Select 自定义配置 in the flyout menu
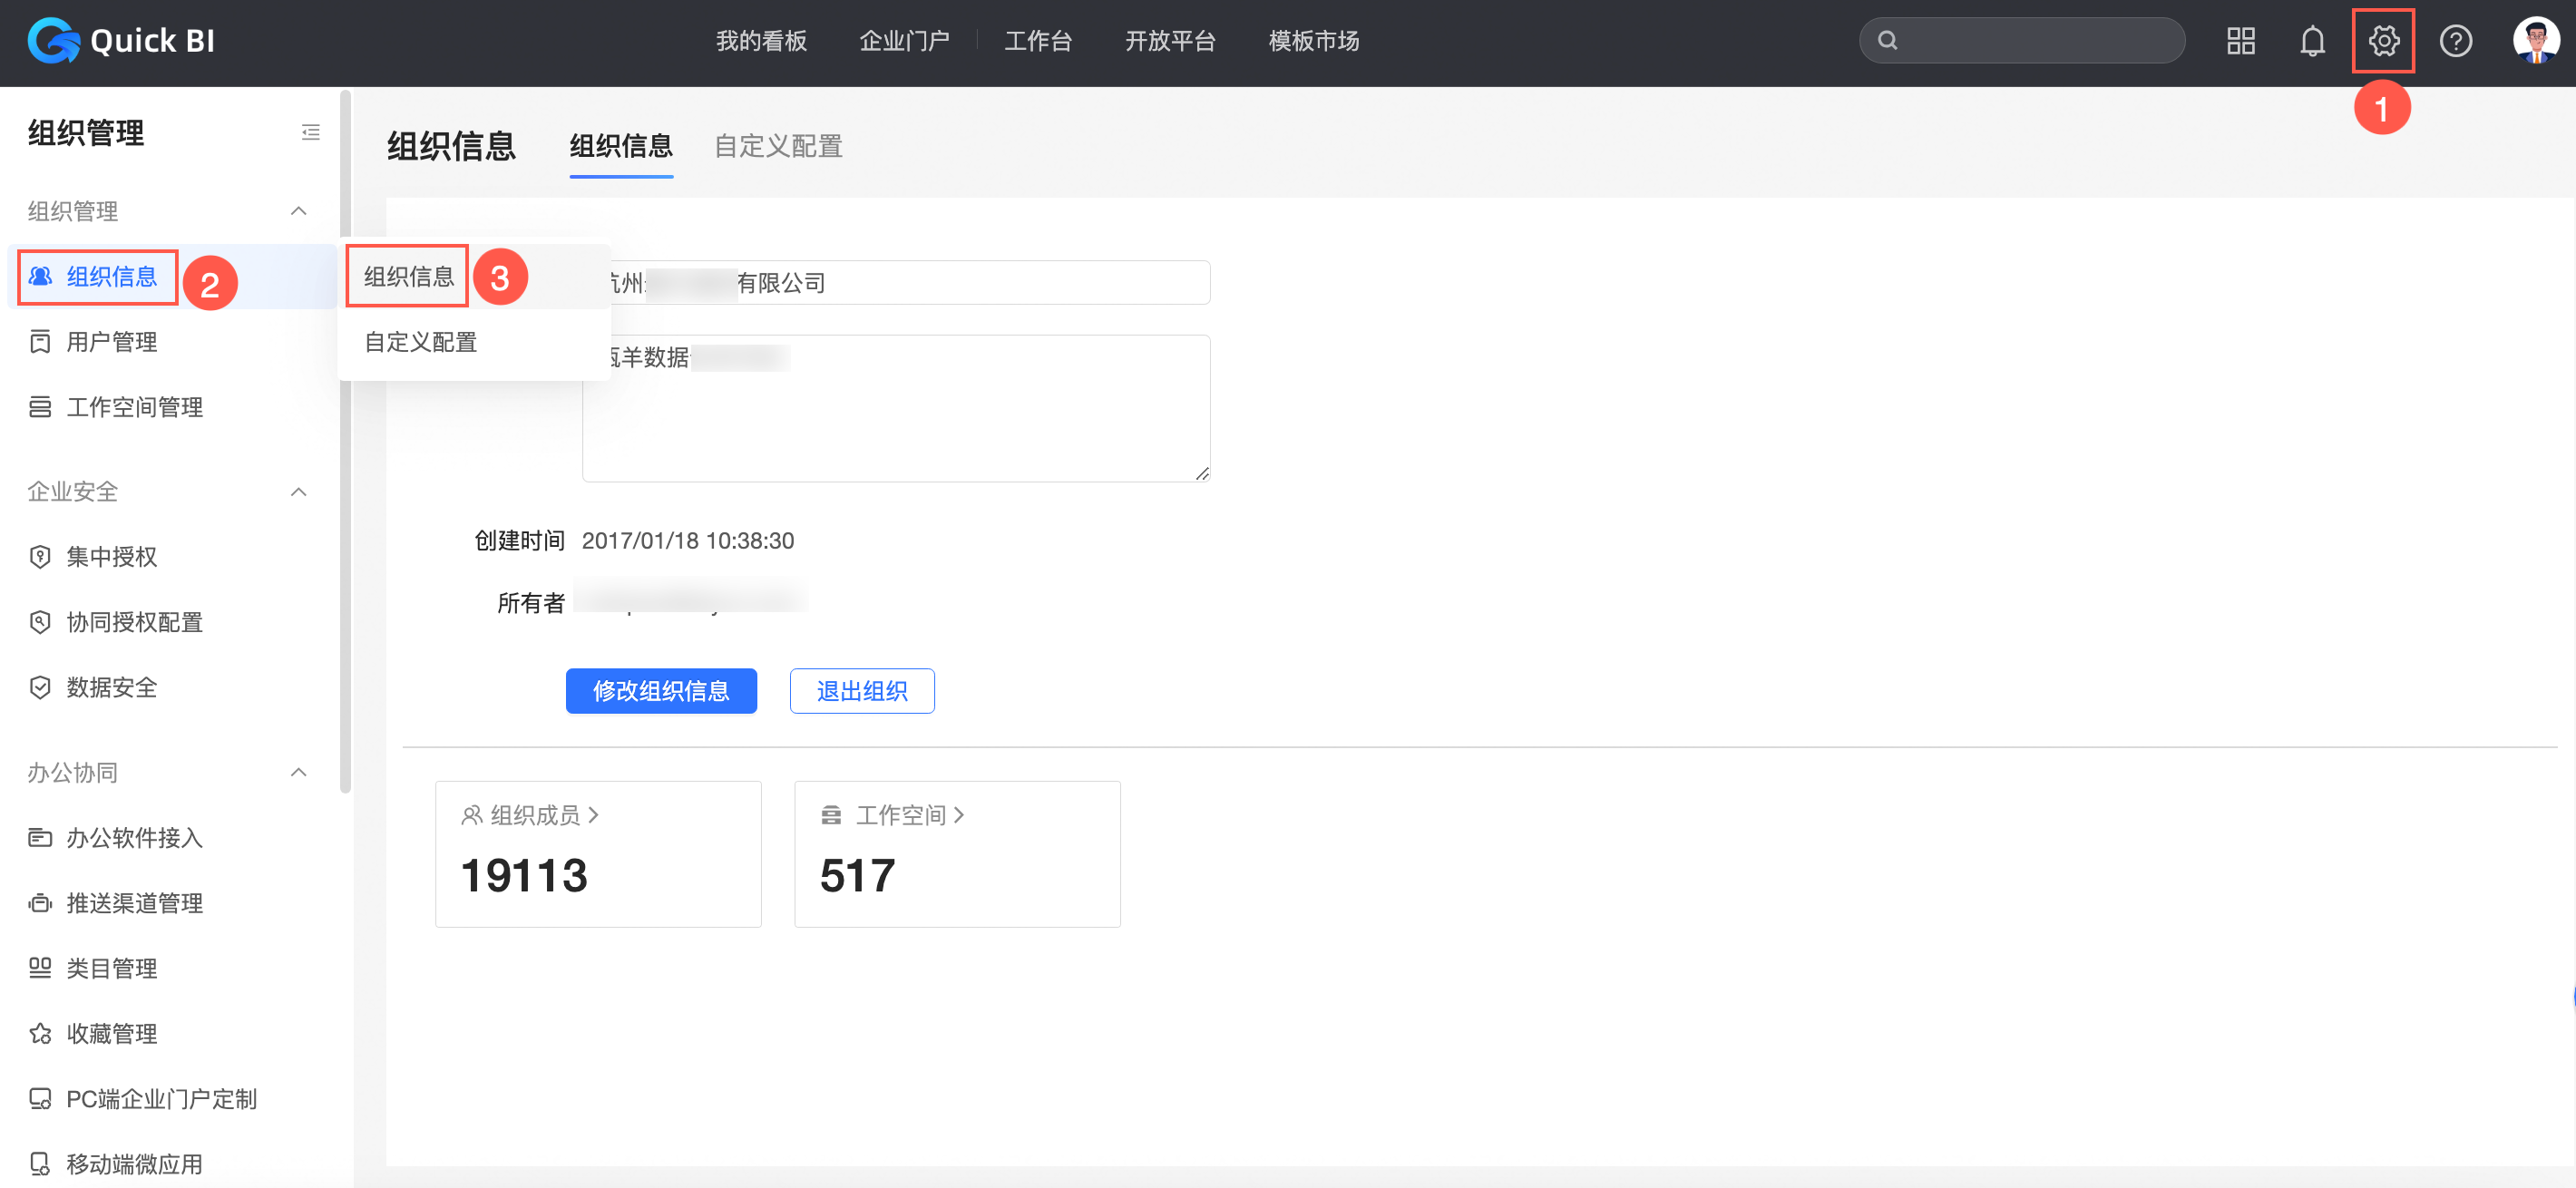Viewport: 2576px width, 1188px height. (421, 342)
